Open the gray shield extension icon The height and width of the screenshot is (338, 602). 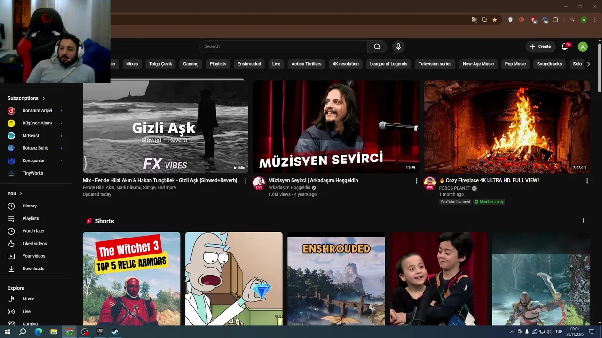(510, 20)
